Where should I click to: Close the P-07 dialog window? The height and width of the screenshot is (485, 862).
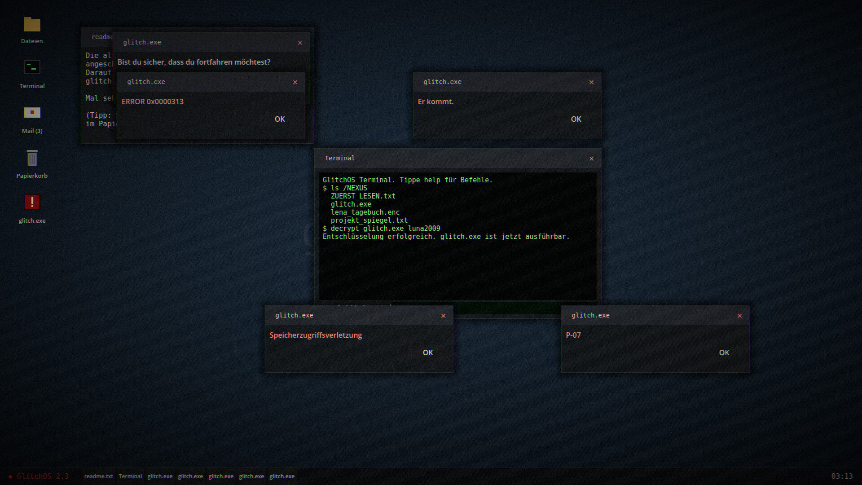[739, 316]
